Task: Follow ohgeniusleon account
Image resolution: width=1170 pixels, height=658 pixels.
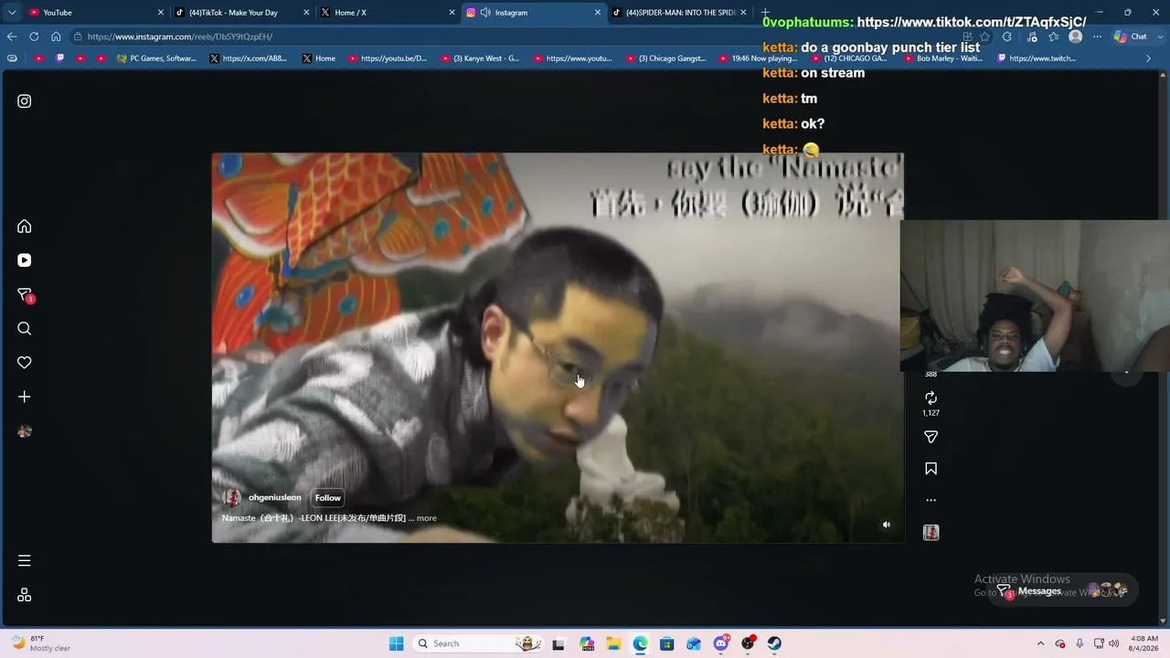Action: point(328,498)
